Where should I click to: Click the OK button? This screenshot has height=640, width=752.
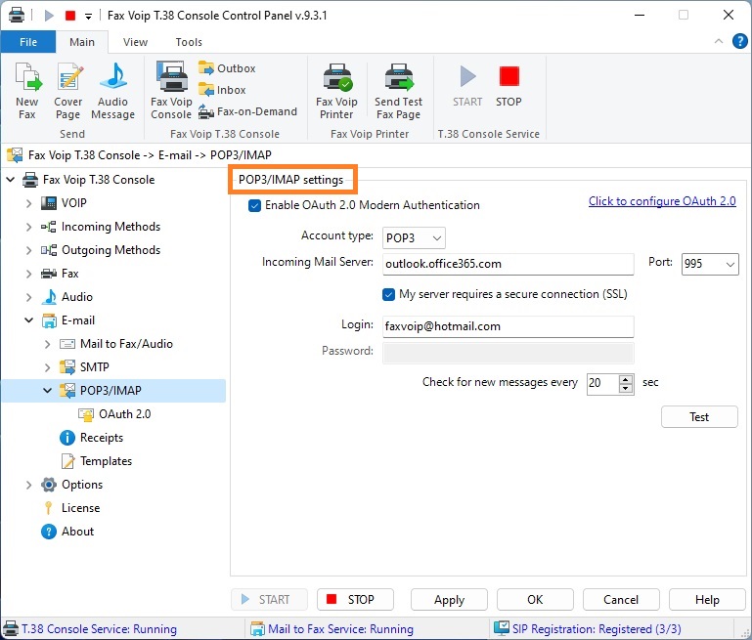tap(535, 599)
